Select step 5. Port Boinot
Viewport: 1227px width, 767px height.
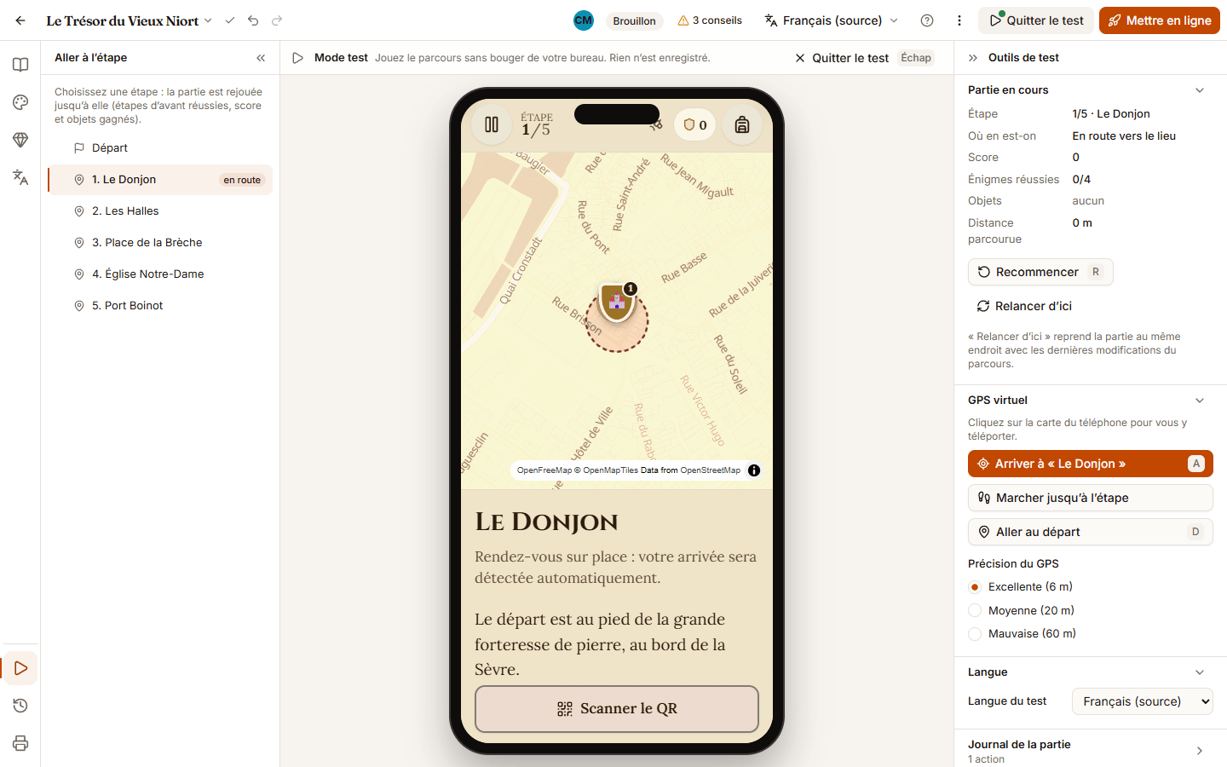[160, 306]
